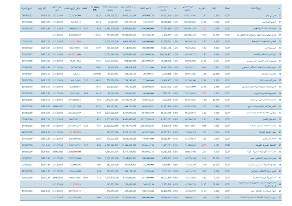Click red net loss '-1,350,100,000'
Image resolution: width=292 pixels, height=206 pixels.
(73, 152)
